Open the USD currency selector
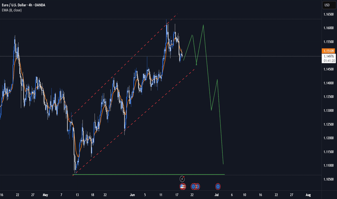Image resolution: width=337 pixels, height=199 pixels. tap(329, 5)
